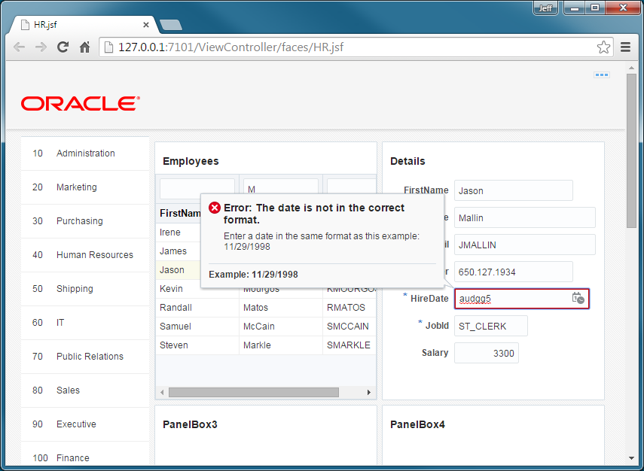Go to the browser home page

[x=84, y=47]
